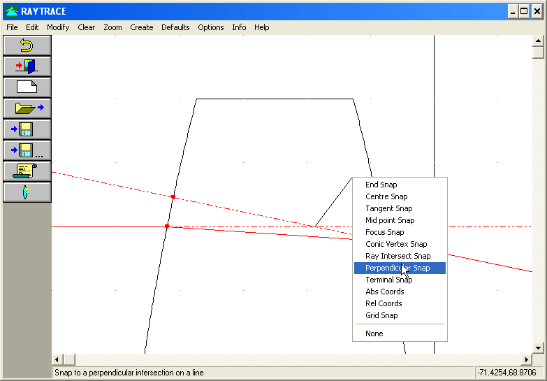Enable Grid Snap from menu
The image size is (547, 381).
400,315
